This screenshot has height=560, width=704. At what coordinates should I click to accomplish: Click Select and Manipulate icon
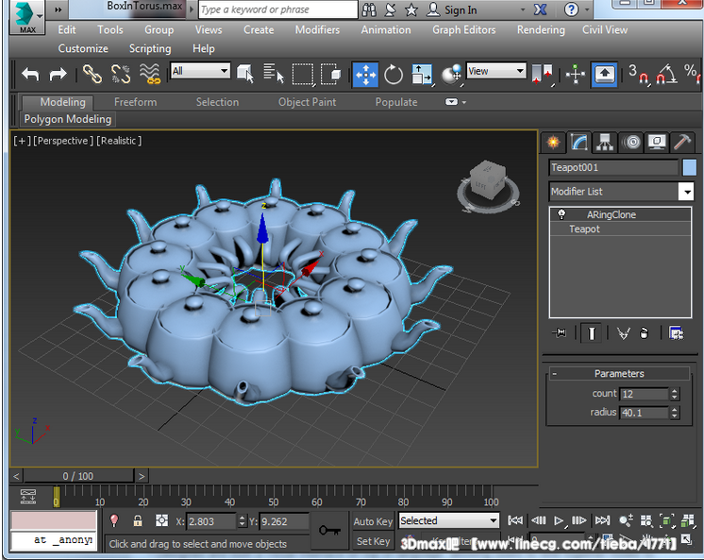pyautogui.click(x=575, y=75)
